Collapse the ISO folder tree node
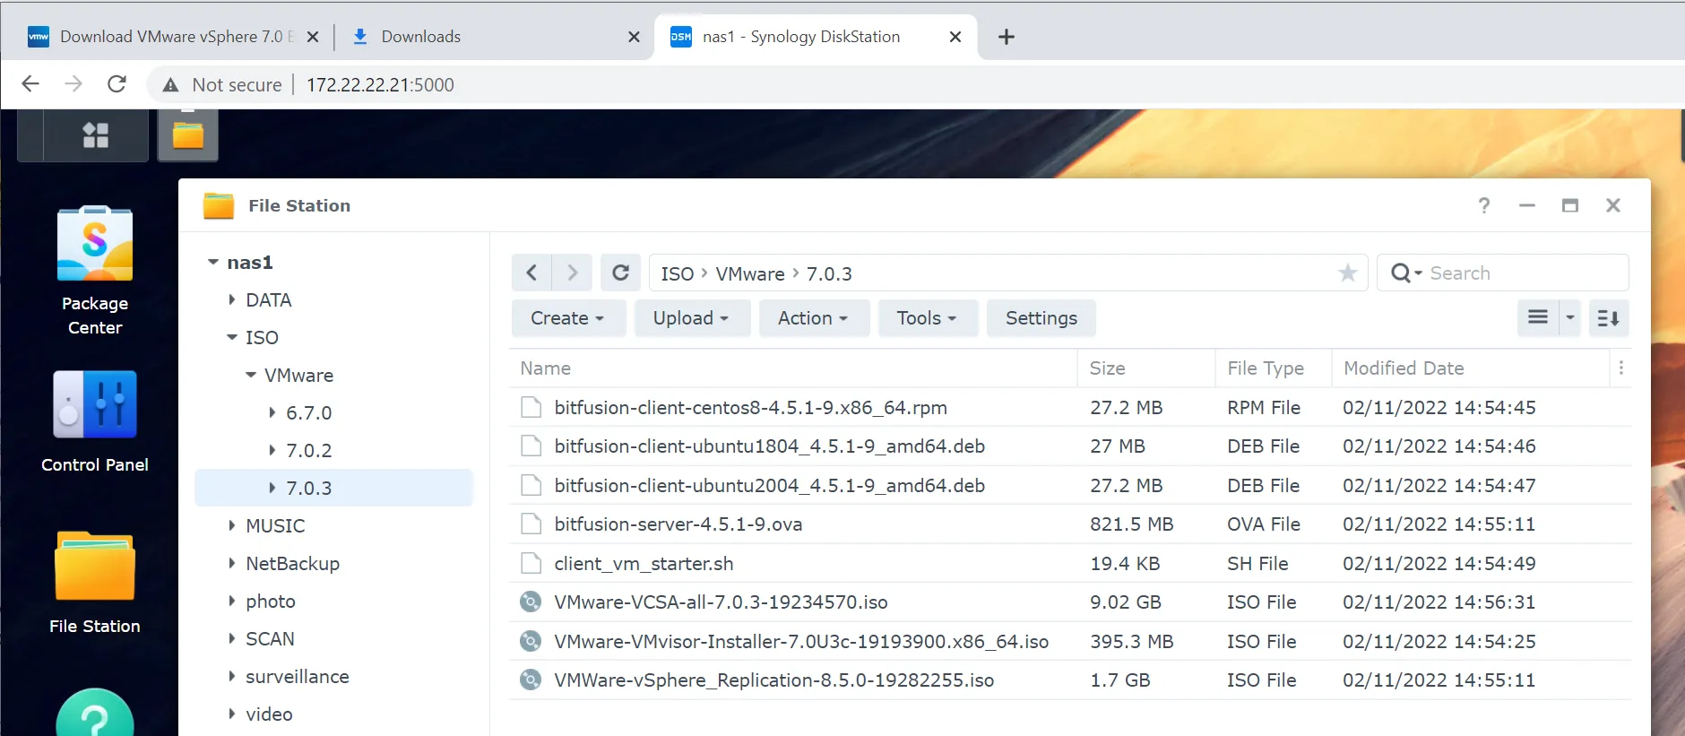Screen dimensions: 1685x736 coord(232,337)
